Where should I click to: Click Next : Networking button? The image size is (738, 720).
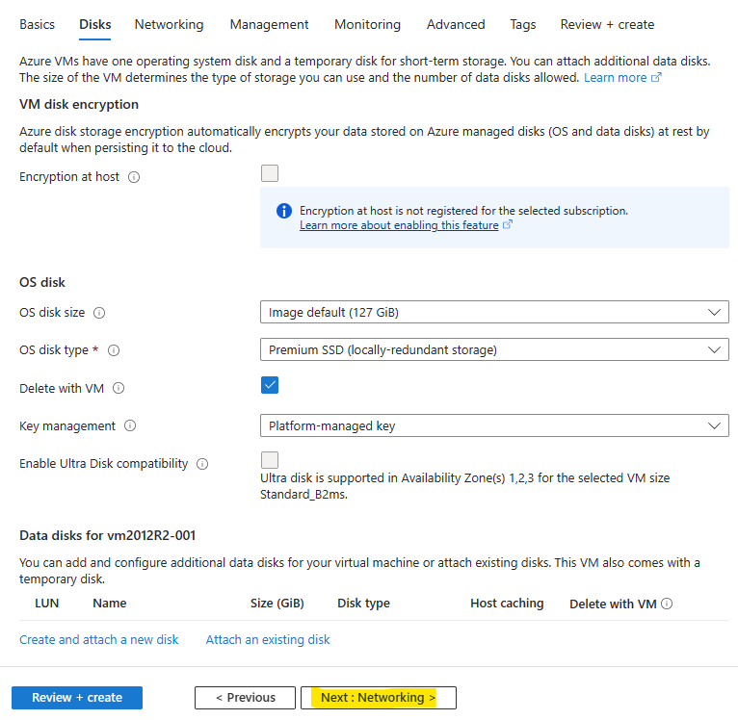point(379,698)
